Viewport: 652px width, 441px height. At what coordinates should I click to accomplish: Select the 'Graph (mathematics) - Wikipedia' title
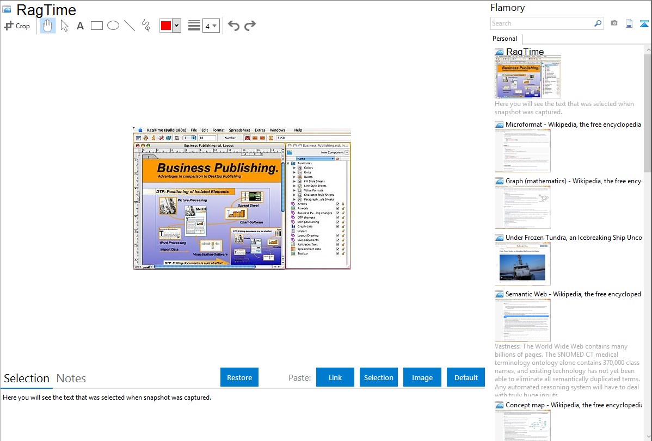pyautogui.click(x=573, y=181)
